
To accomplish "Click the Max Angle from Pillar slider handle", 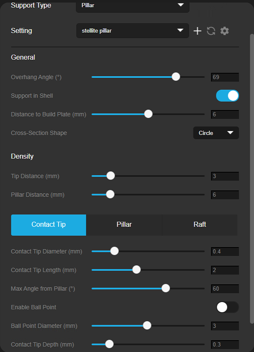I will (166, 288).
